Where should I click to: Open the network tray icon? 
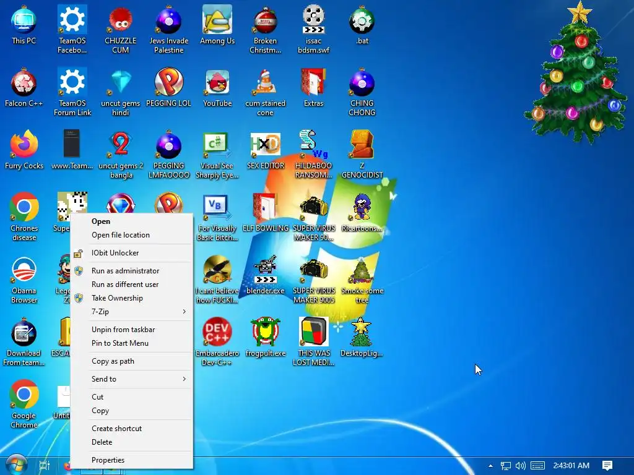(505, 466)
